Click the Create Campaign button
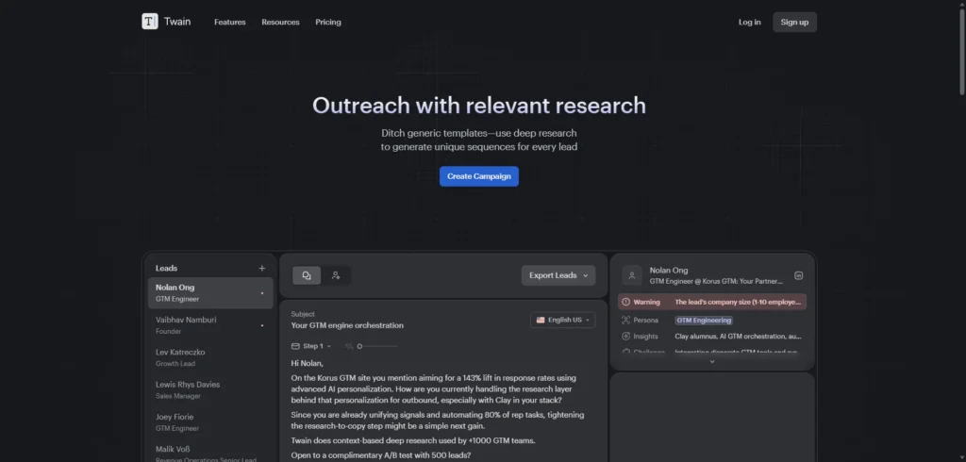966x462 pixels. pos(478,176)
